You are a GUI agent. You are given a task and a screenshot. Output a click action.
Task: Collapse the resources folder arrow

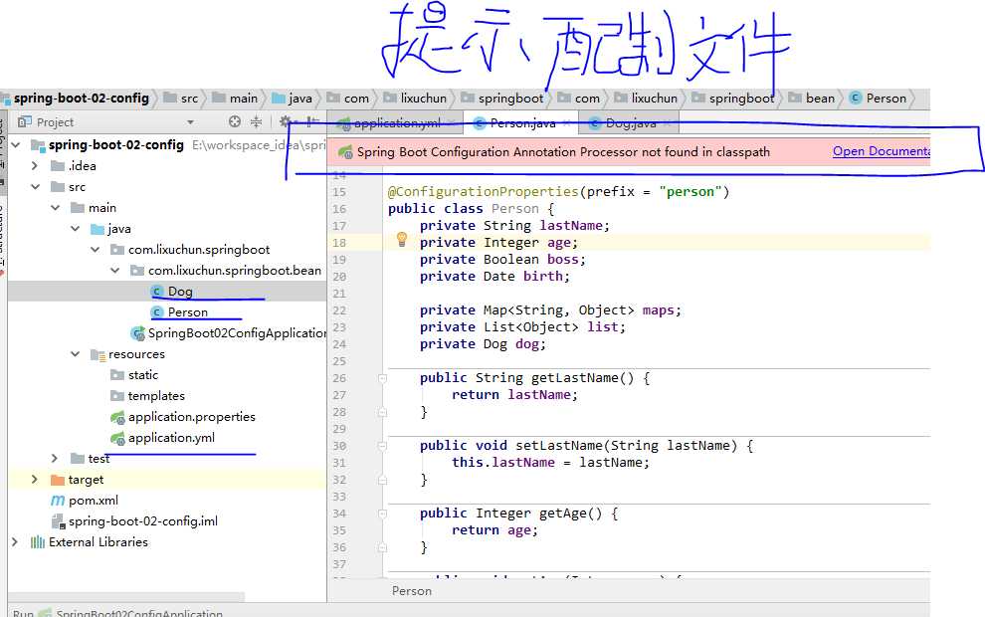(76, 353)
